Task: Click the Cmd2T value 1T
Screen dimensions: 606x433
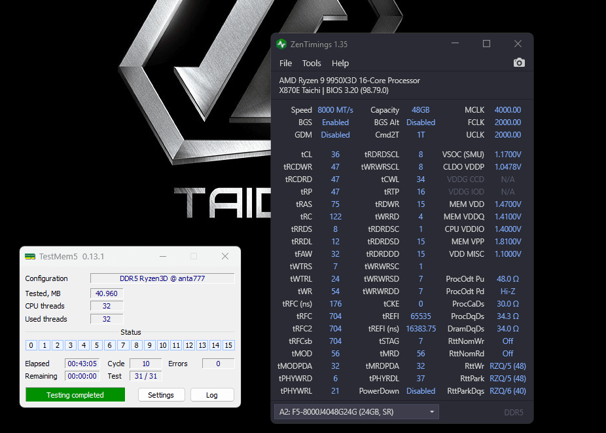Action: [x=421, y=135]
